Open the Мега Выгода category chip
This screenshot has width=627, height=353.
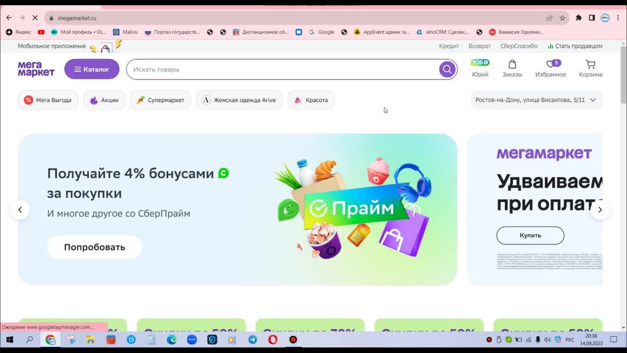48,100
